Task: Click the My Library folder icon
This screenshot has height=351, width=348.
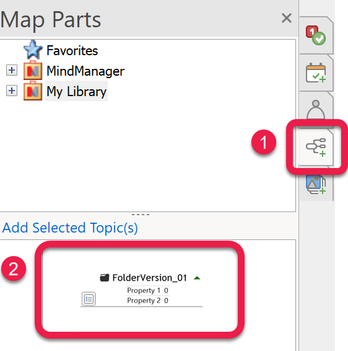Action: click(x=33, y=91)
